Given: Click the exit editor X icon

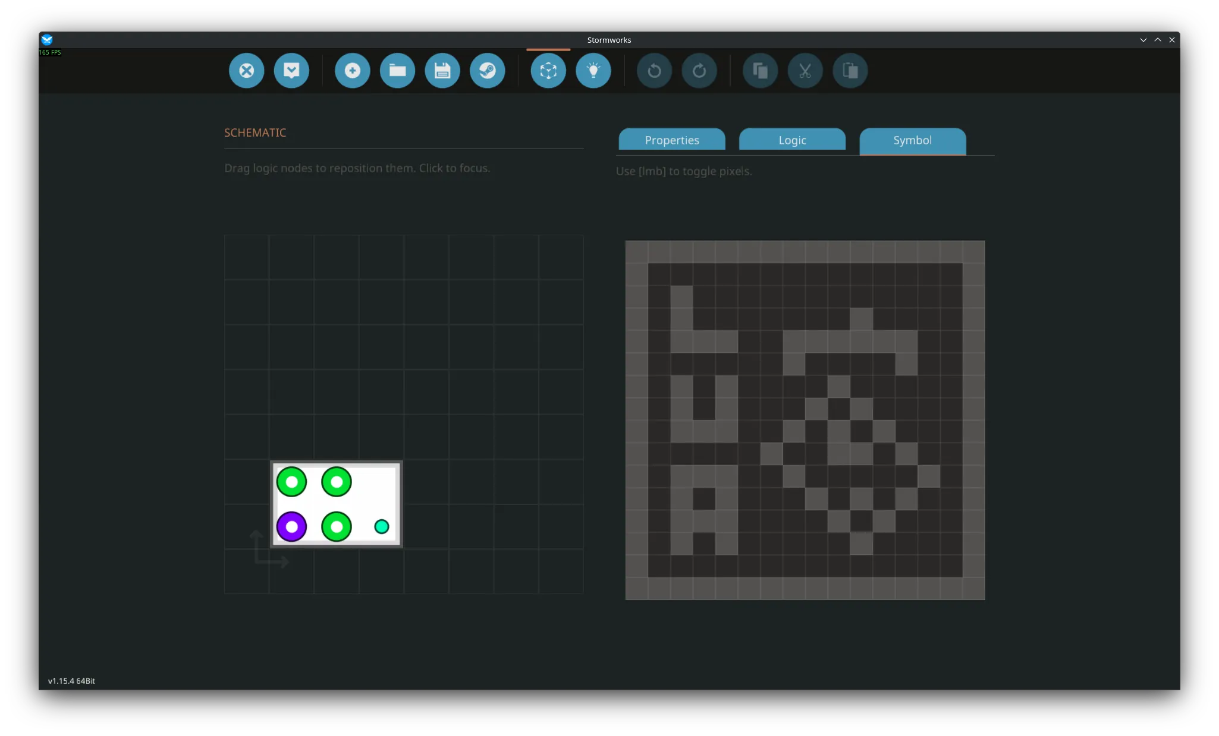Looking at the screenshot, I should (x=246, y=71).
